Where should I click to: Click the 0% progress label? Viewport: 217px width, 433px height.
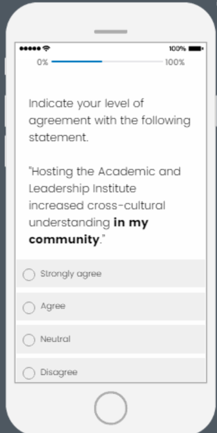[42, 62]
